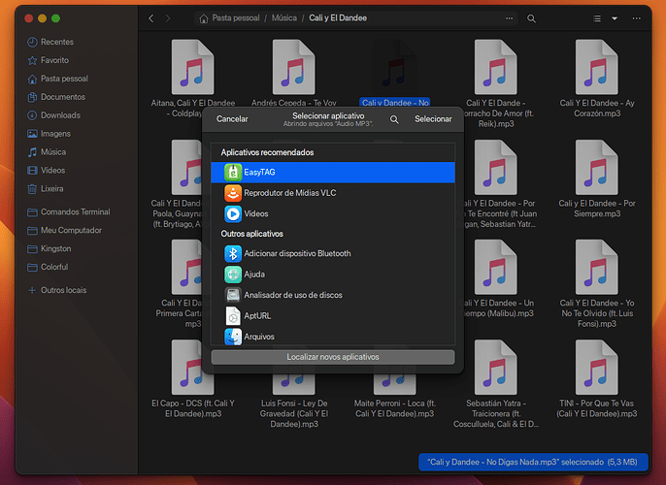Choose the Arquivos application entry
This screenshot has width=666, height=485.
pyautogui.click(x=333, y=337)
